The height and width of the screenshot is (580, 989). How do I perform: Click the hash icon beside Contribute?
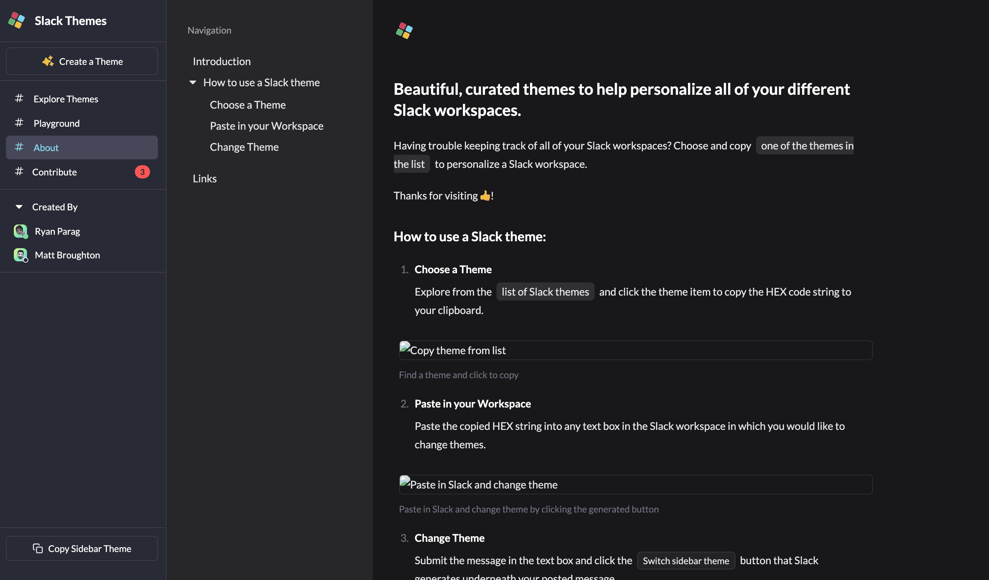pos(19,171)
